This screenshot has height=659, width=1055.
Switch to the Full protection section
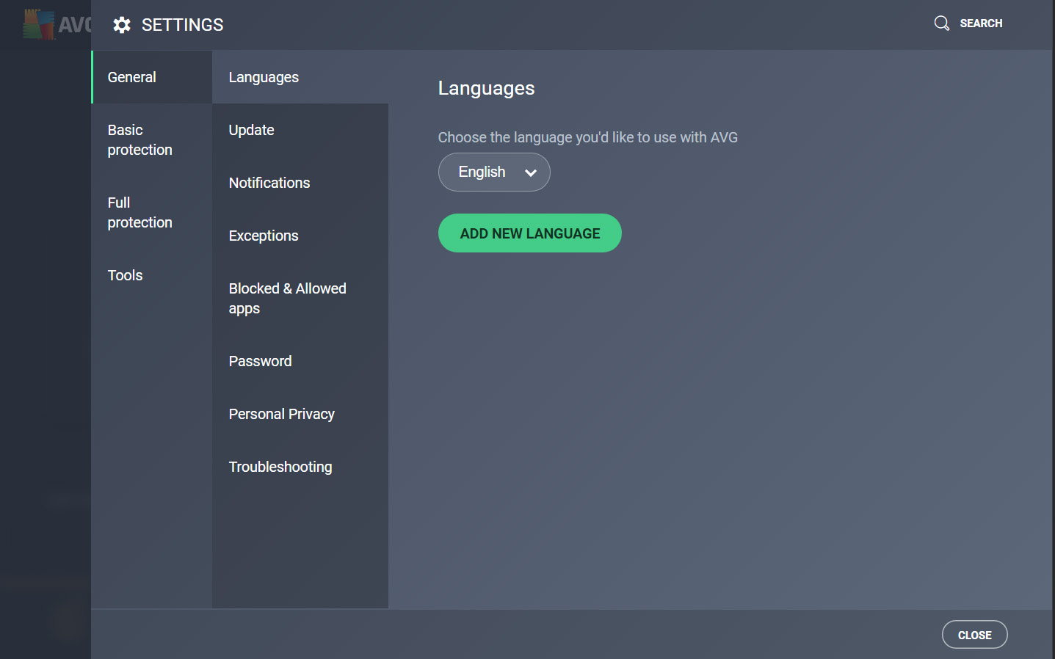pos(139,212)
